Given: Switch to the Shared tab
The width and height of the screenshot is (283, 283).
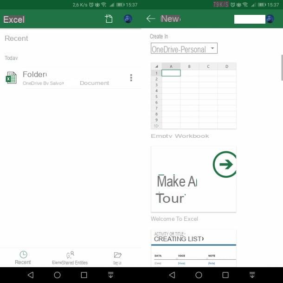Looking at the screenshot, I should (70, 258).
